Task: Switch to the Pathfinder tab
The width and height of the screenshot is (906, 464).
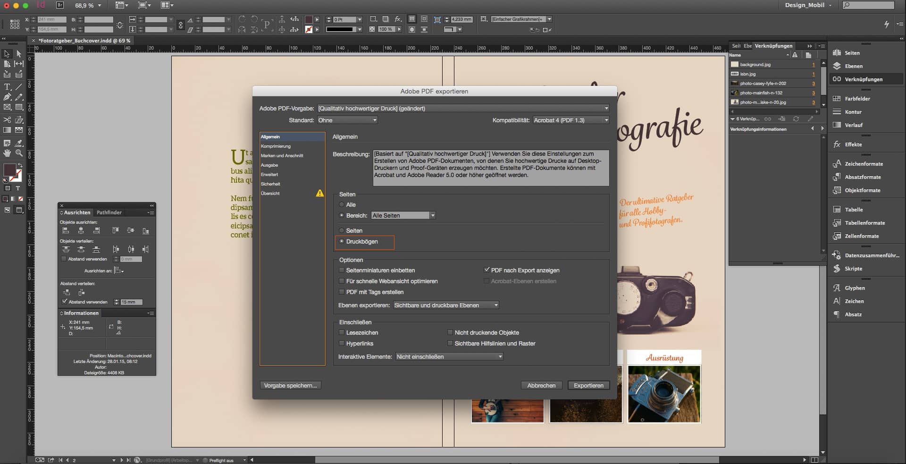Action: 109,212
